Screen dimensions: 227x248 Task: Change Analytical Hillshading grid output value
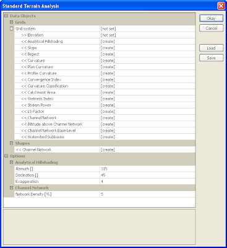147,42
